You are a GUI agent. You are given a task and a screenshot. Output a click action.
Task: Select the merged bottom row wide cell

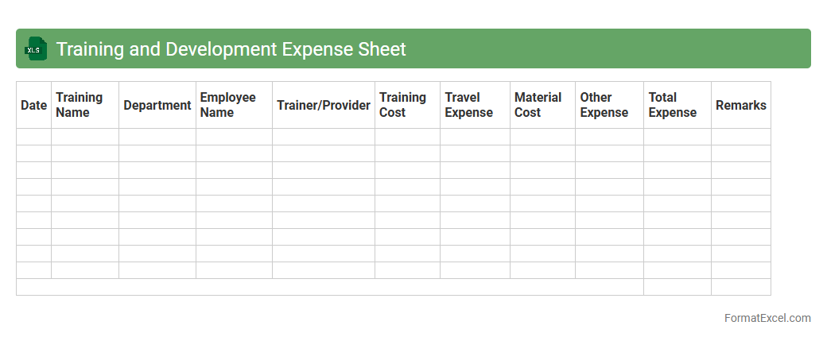(329, 287)
